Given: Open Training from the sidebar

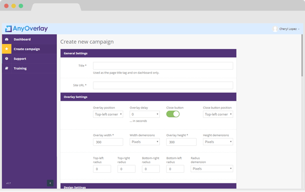Looking at the screenshot, I should click(20, 69).
